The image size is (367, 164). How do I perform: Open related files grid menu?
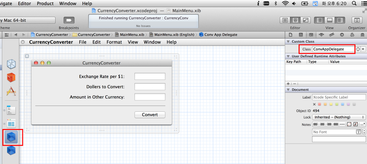point(7,35)
